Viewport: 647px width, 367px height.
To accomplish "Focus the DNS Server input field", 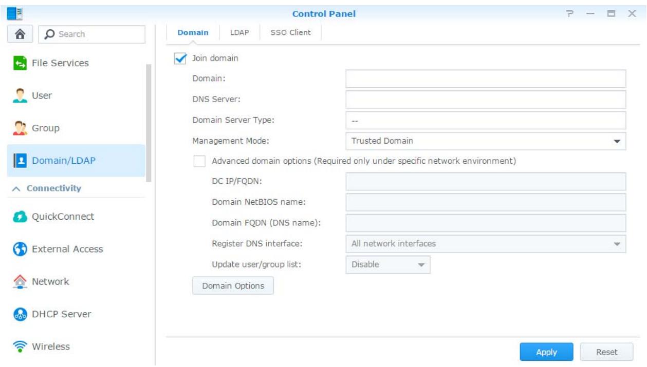I will pos(486,100).
